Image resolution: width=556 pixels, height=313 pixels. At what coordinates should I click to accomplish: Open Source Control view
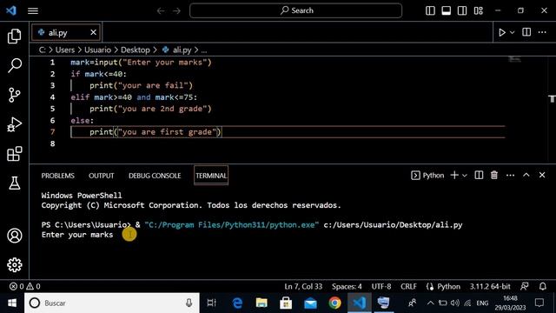(14, 95)
